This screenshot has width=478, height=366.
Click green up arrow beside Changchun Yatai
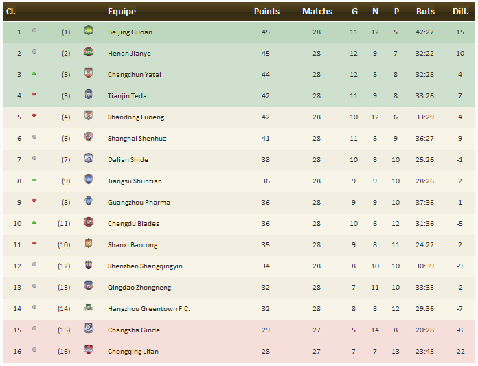pos(34,74)
